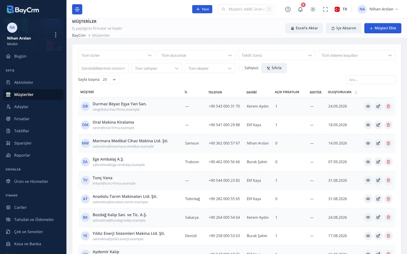Expand the Teklif: tümü filter
Image resolution: width=407 pixels, height=254 pixels.
coord(277,55)
